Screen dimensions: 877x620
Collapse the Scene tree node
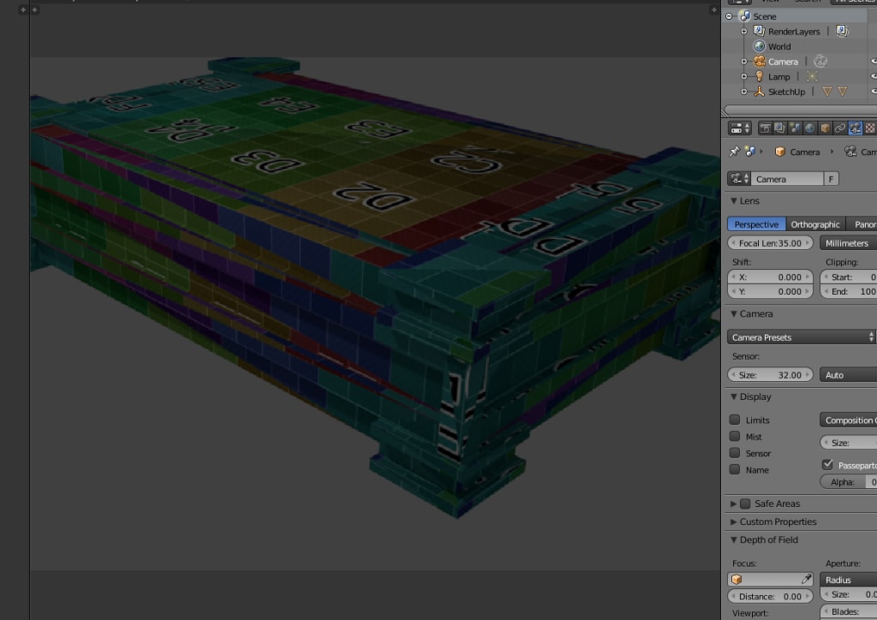(x=730, y=16)
